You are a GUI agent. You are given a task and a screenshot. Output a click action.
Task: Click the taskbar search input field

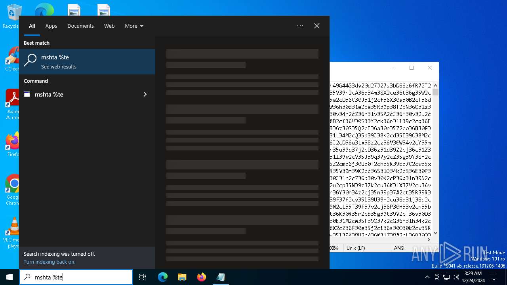point(76,277)
